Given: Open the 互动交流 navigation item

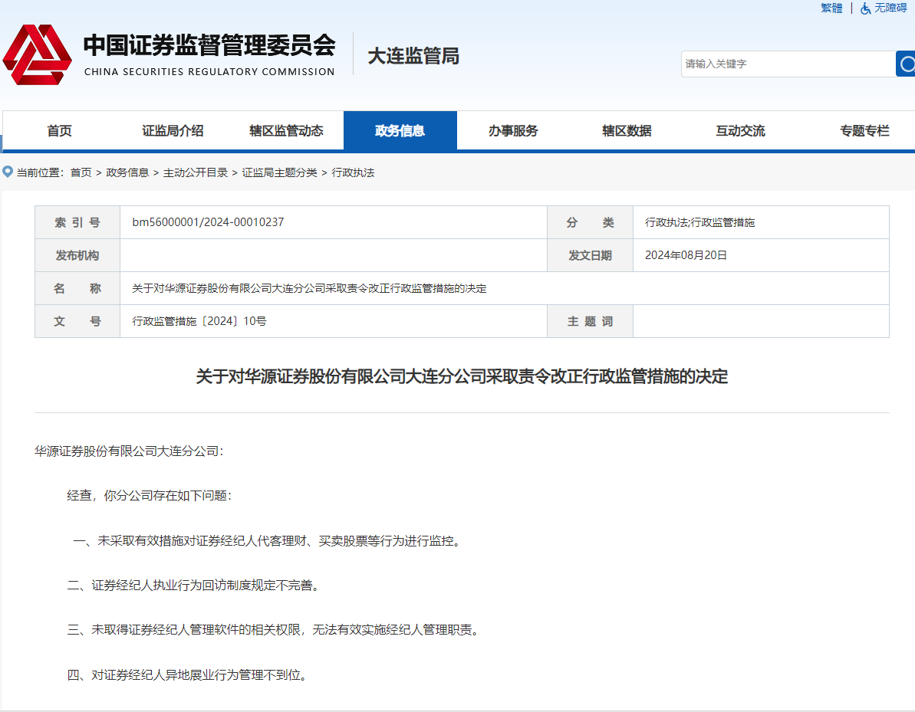Looking at the screenshot, I should point(740,130).
